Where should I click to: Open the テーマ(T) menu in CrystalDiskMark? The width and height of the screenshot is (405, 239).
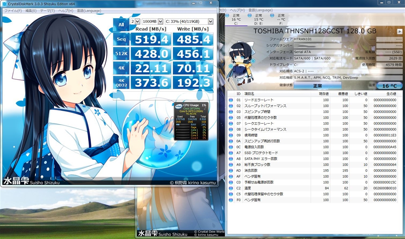click(47, 11)
